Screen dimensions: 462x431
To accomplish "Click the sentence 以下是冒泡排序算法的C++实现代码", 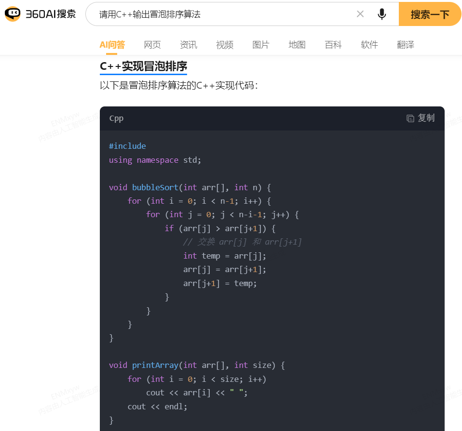I will (x=179, y=85).
